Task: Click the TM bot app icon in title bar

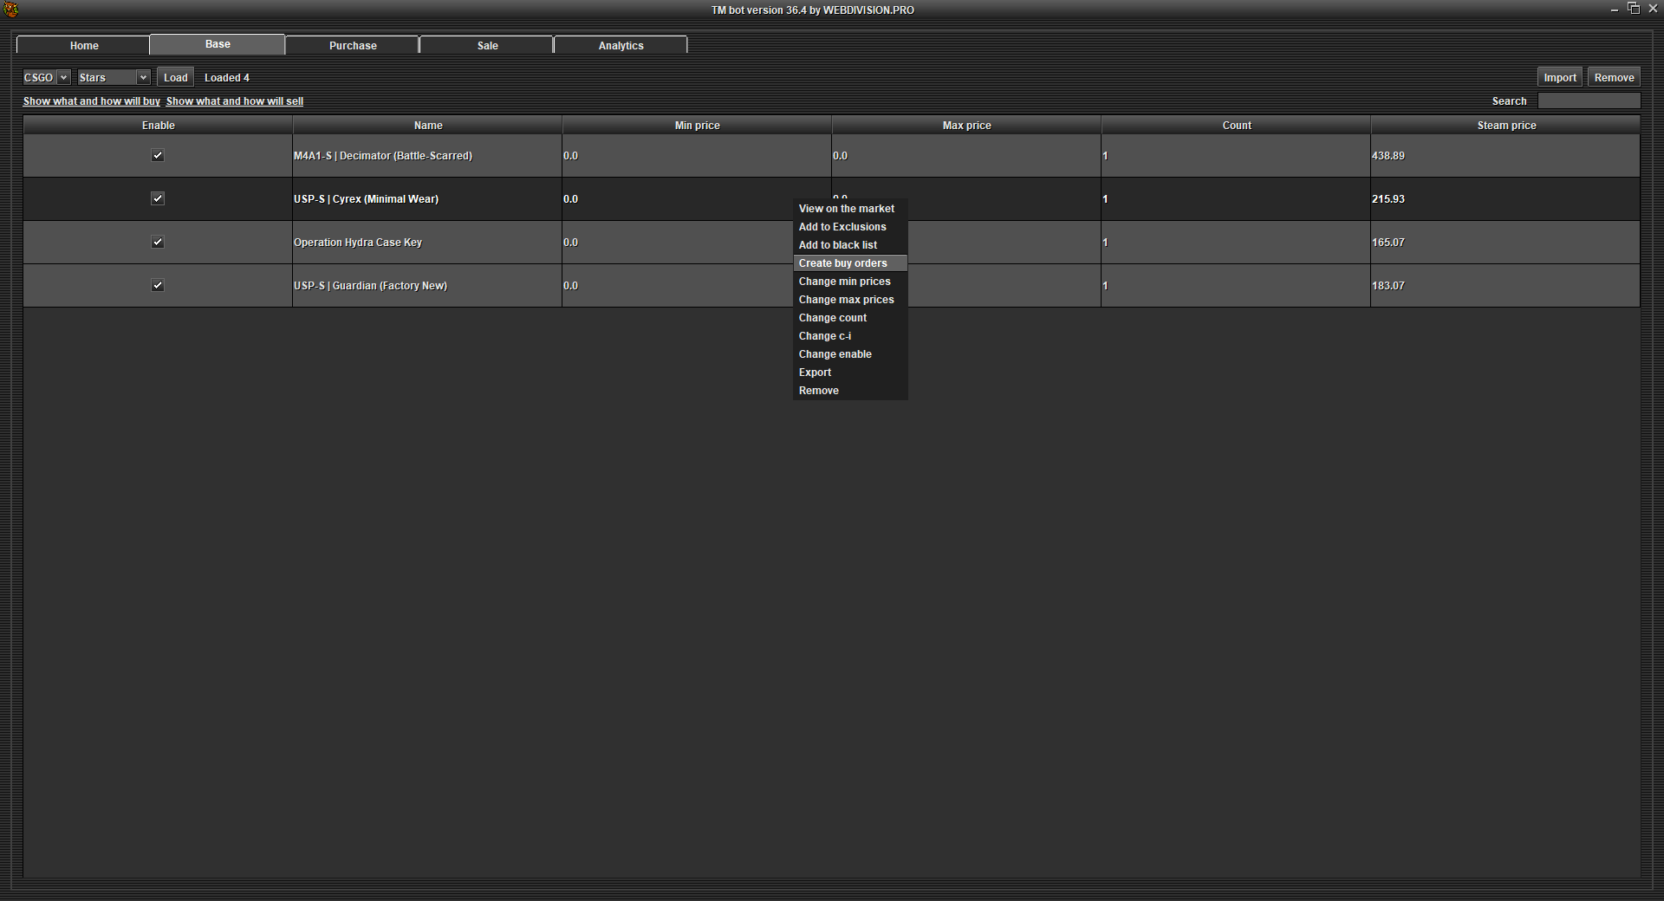Action: click(x=11, y=10)
